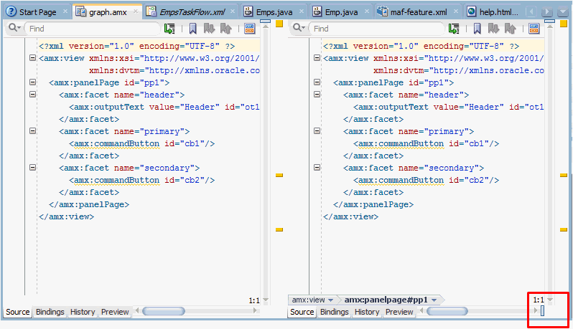The image size is (573, 329).
Task: Switch to the Start Page tab
Action: pos(37,12)
